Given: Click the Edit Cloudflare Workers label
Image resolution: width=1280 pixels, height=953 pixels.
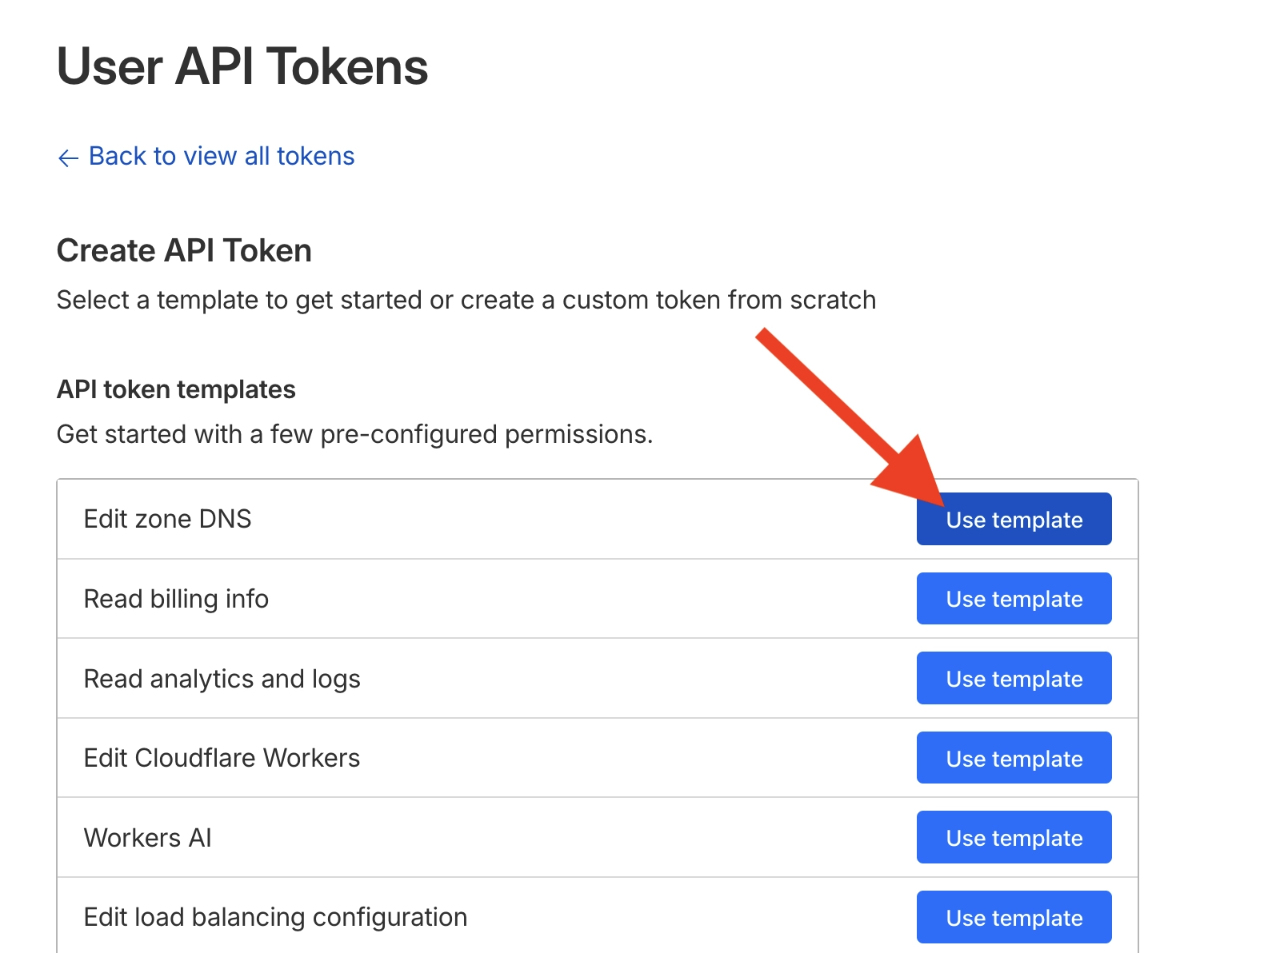Looking at the screenshot, I should tap(222, 758).
